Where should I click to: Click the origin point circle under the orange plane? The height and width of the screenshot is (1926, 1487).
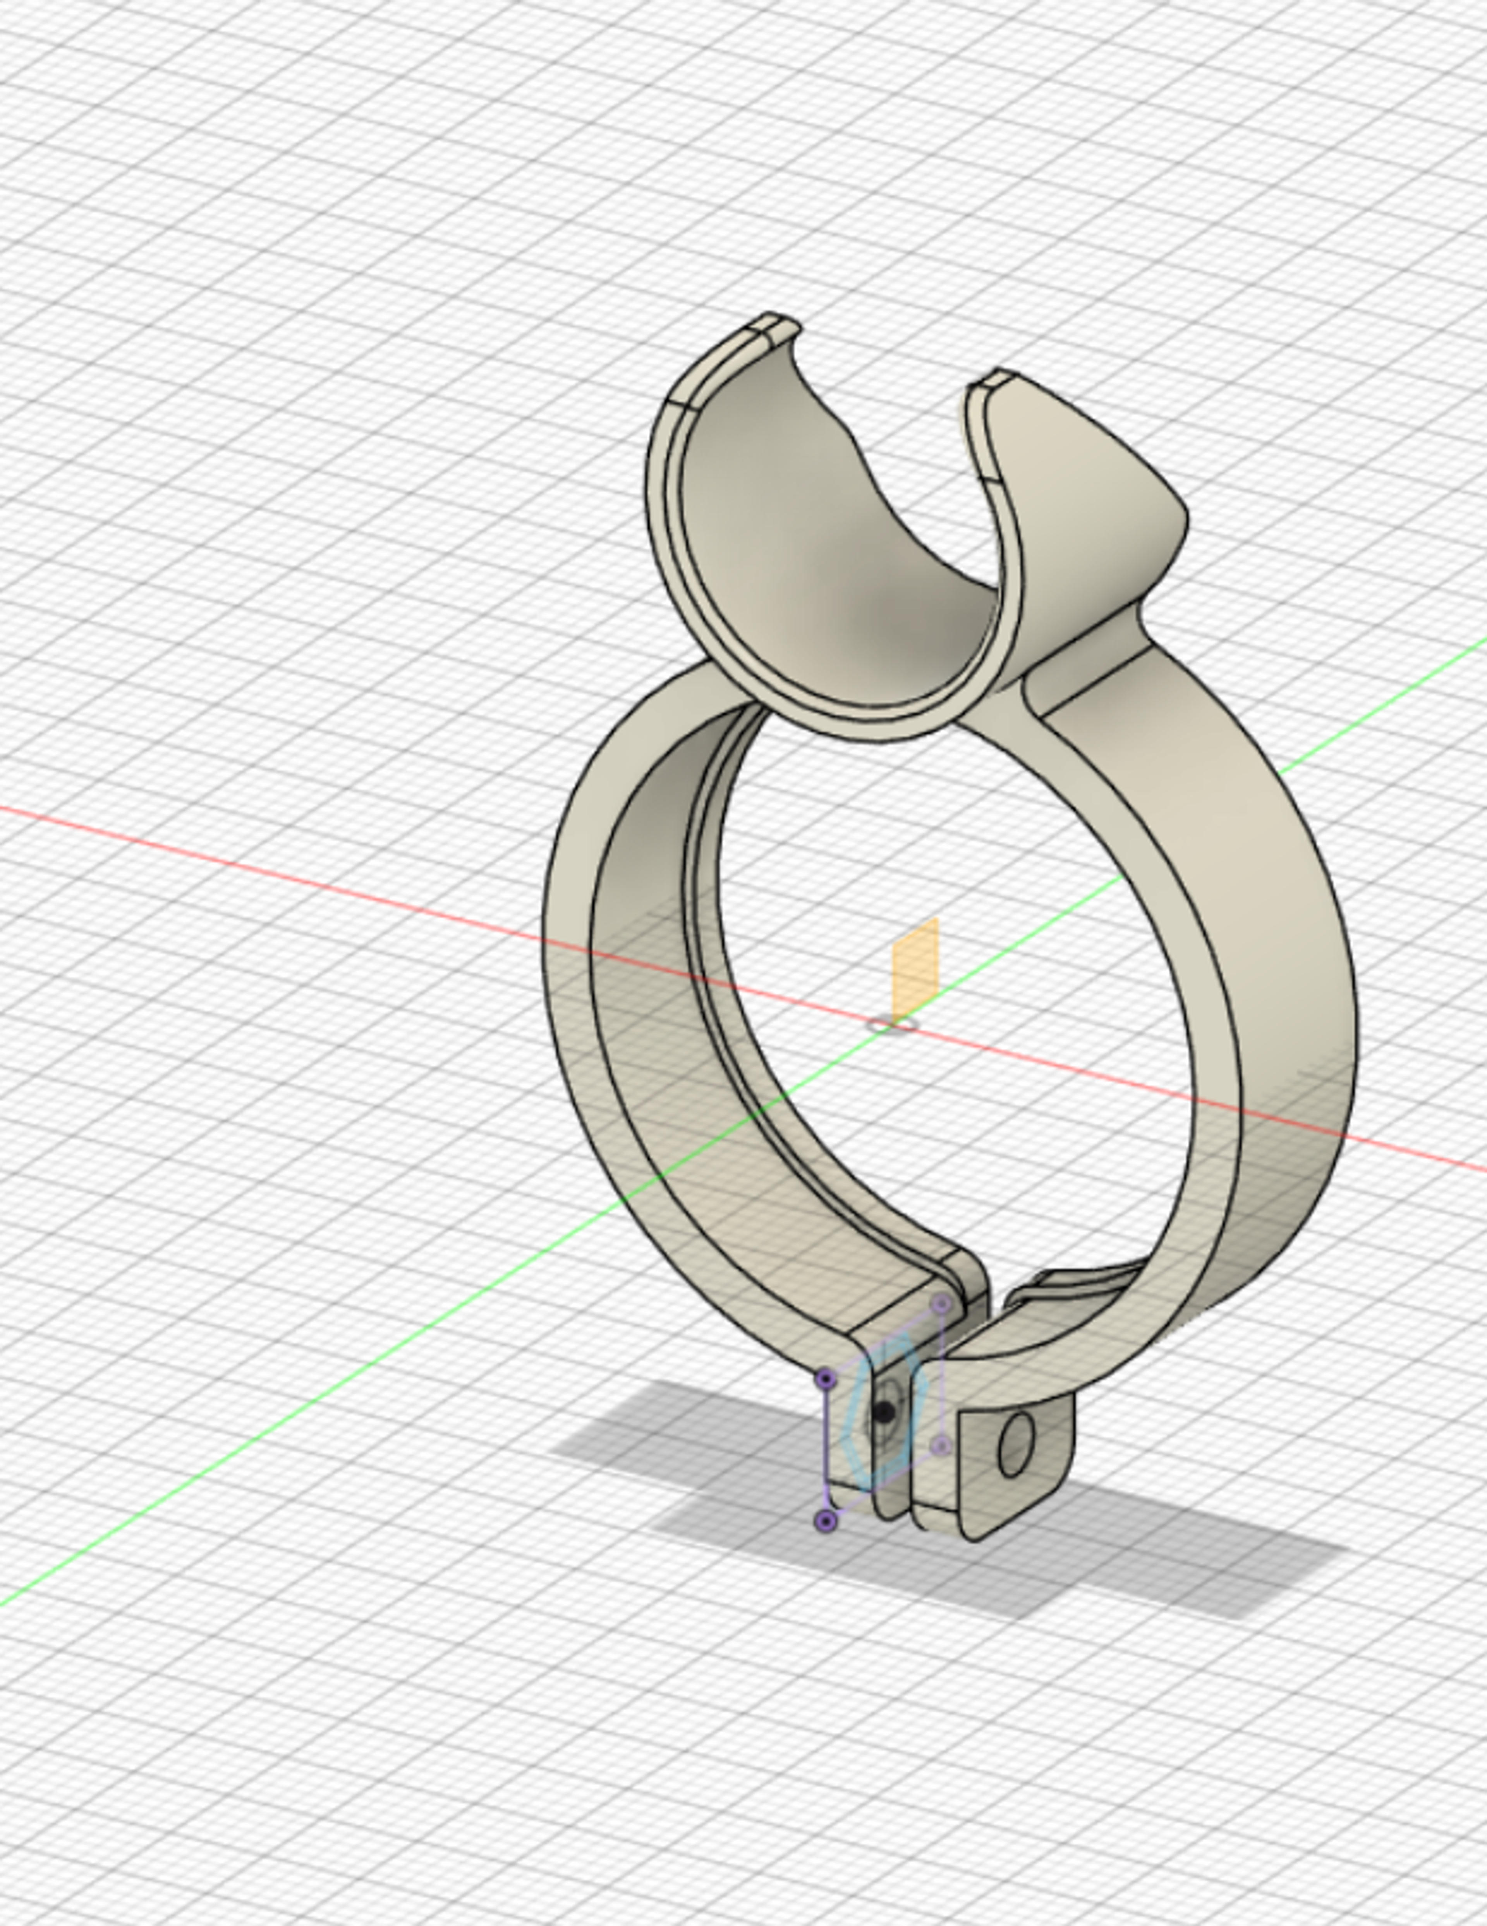coord(892,1025)
